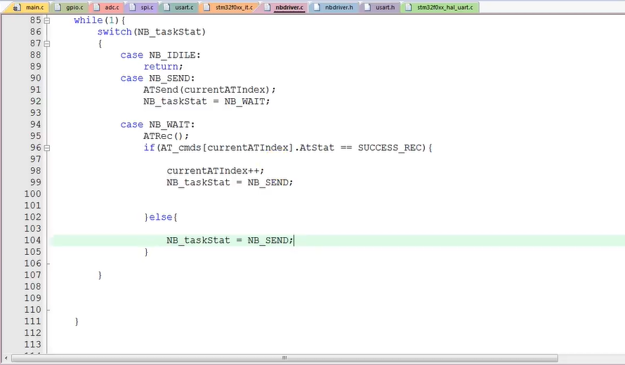Click the closing brace on line 105
The width and height of the screenshot is (625, 365).
[146, 252]
